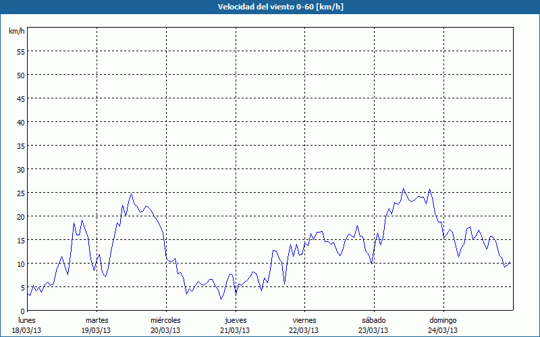Image resolution: width=540 pixels, height=337 pixels.
Task: Choose the 'domingo' day label
Action: 443,320
